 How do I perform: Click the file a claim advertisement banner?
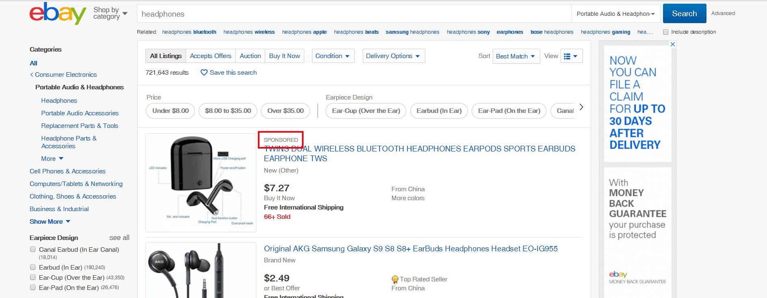[637, 103]
